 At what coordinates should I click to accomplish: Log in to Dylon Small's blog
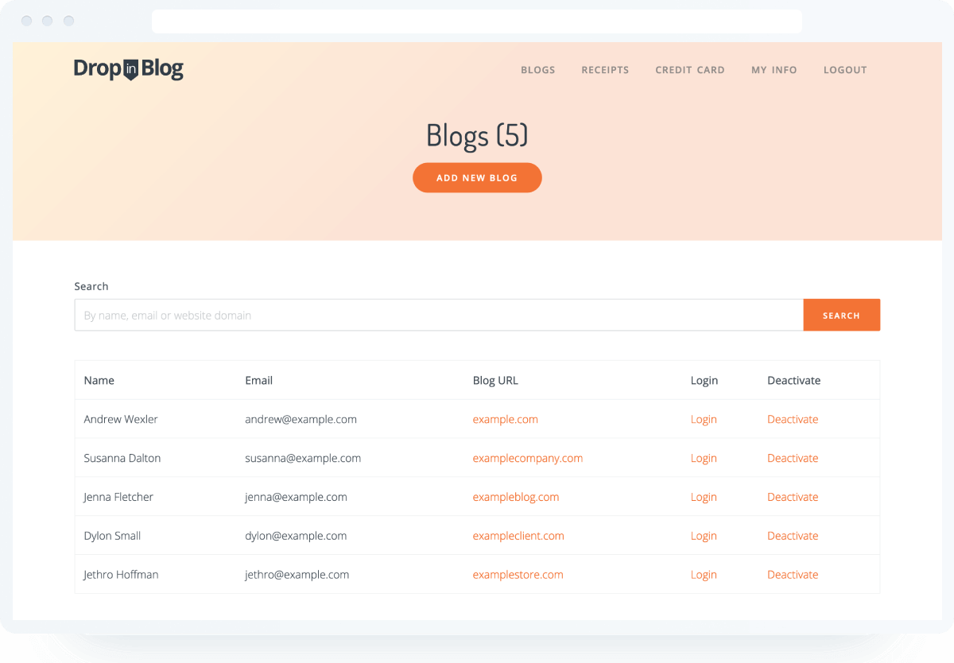coord(704,537)
